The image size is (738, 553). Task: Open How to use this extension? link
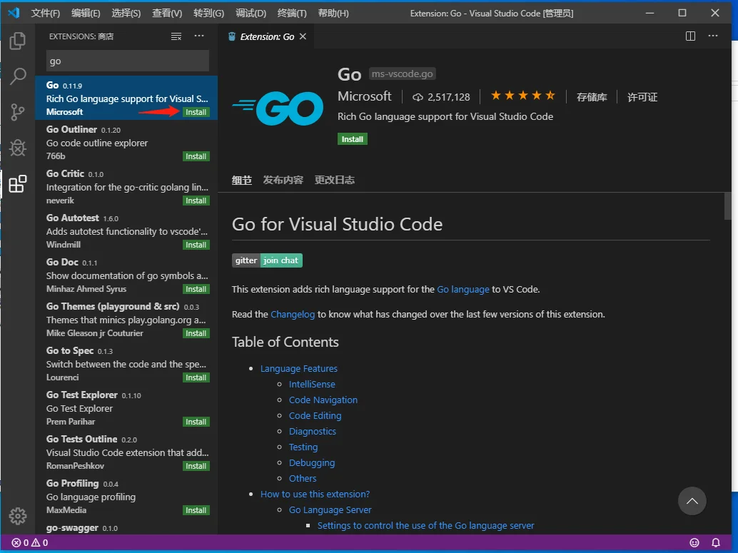point(315,494)
